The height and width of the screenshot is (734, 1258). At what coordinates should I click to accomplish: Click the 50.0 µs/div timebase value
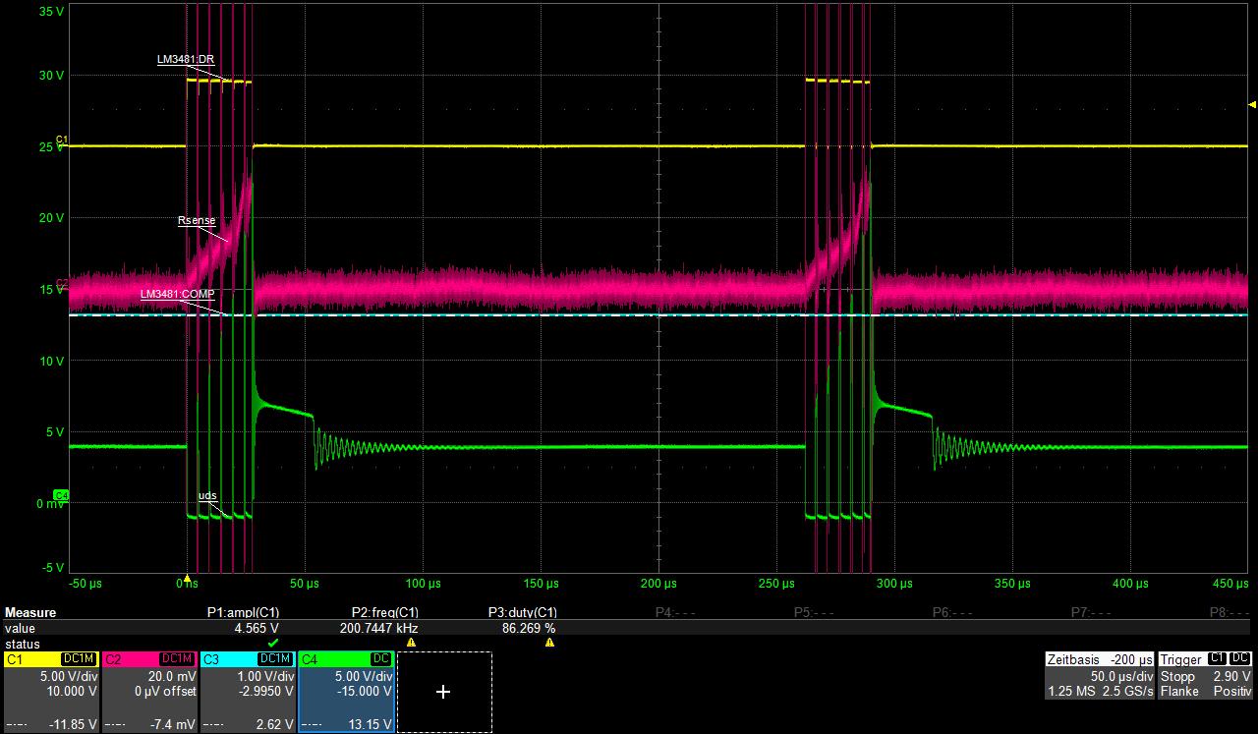pos(1120,676)
